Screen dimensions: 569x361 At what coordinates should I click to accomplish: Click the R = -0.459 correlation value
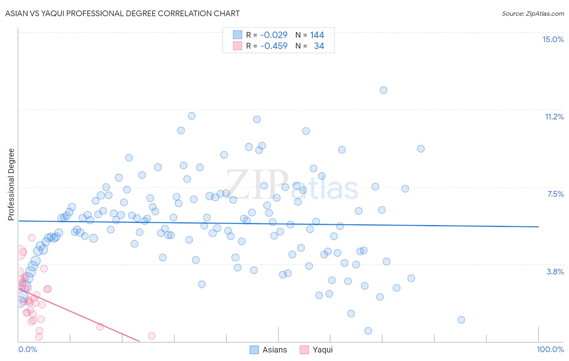[x=267, y=46]
